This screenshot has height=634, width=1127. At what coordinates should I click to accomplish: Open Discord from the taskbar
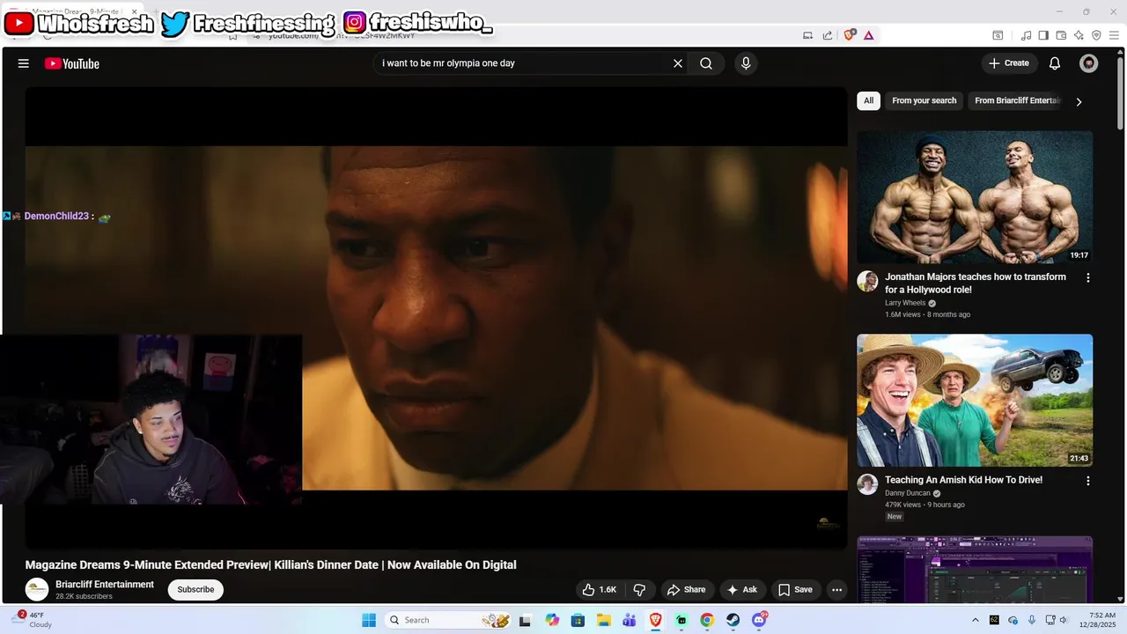click(759, 620)
